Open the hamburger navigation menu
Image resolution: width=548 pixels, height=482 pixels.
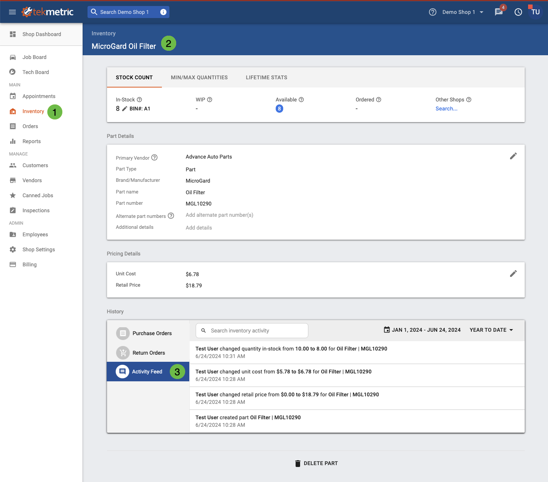[12, 12]
